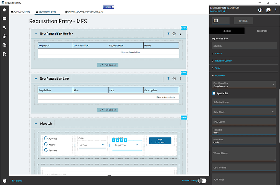The height and width of the screenshot is (185, 280).
Task: Collapse the Dispatch panel
Action: click(36, 123)
